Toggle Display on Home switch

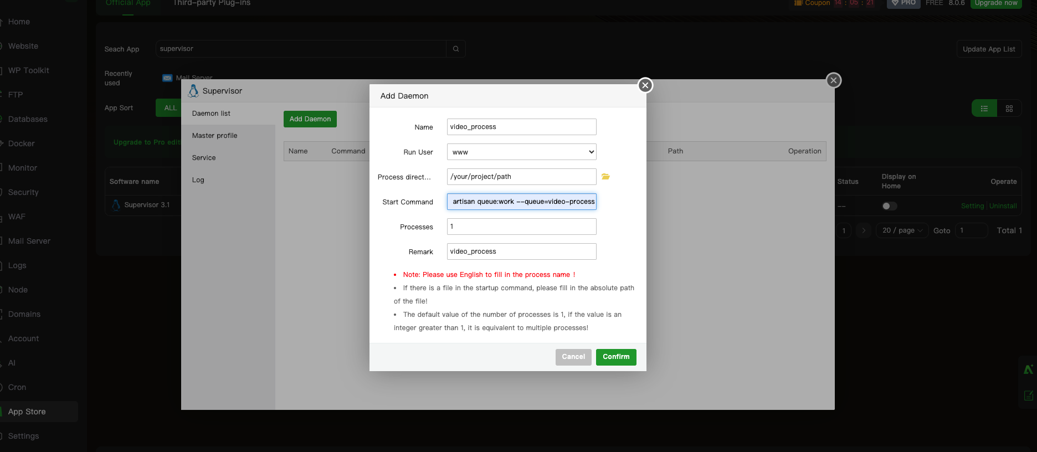pos(889,206)
